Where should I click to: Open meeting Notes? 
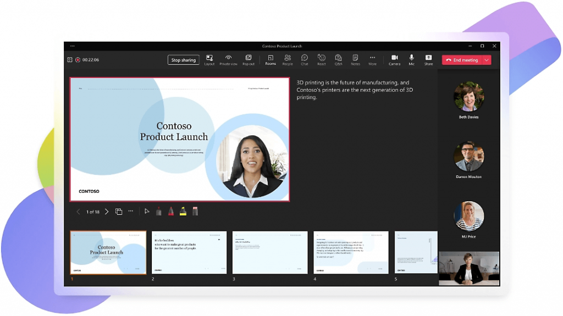355,59
